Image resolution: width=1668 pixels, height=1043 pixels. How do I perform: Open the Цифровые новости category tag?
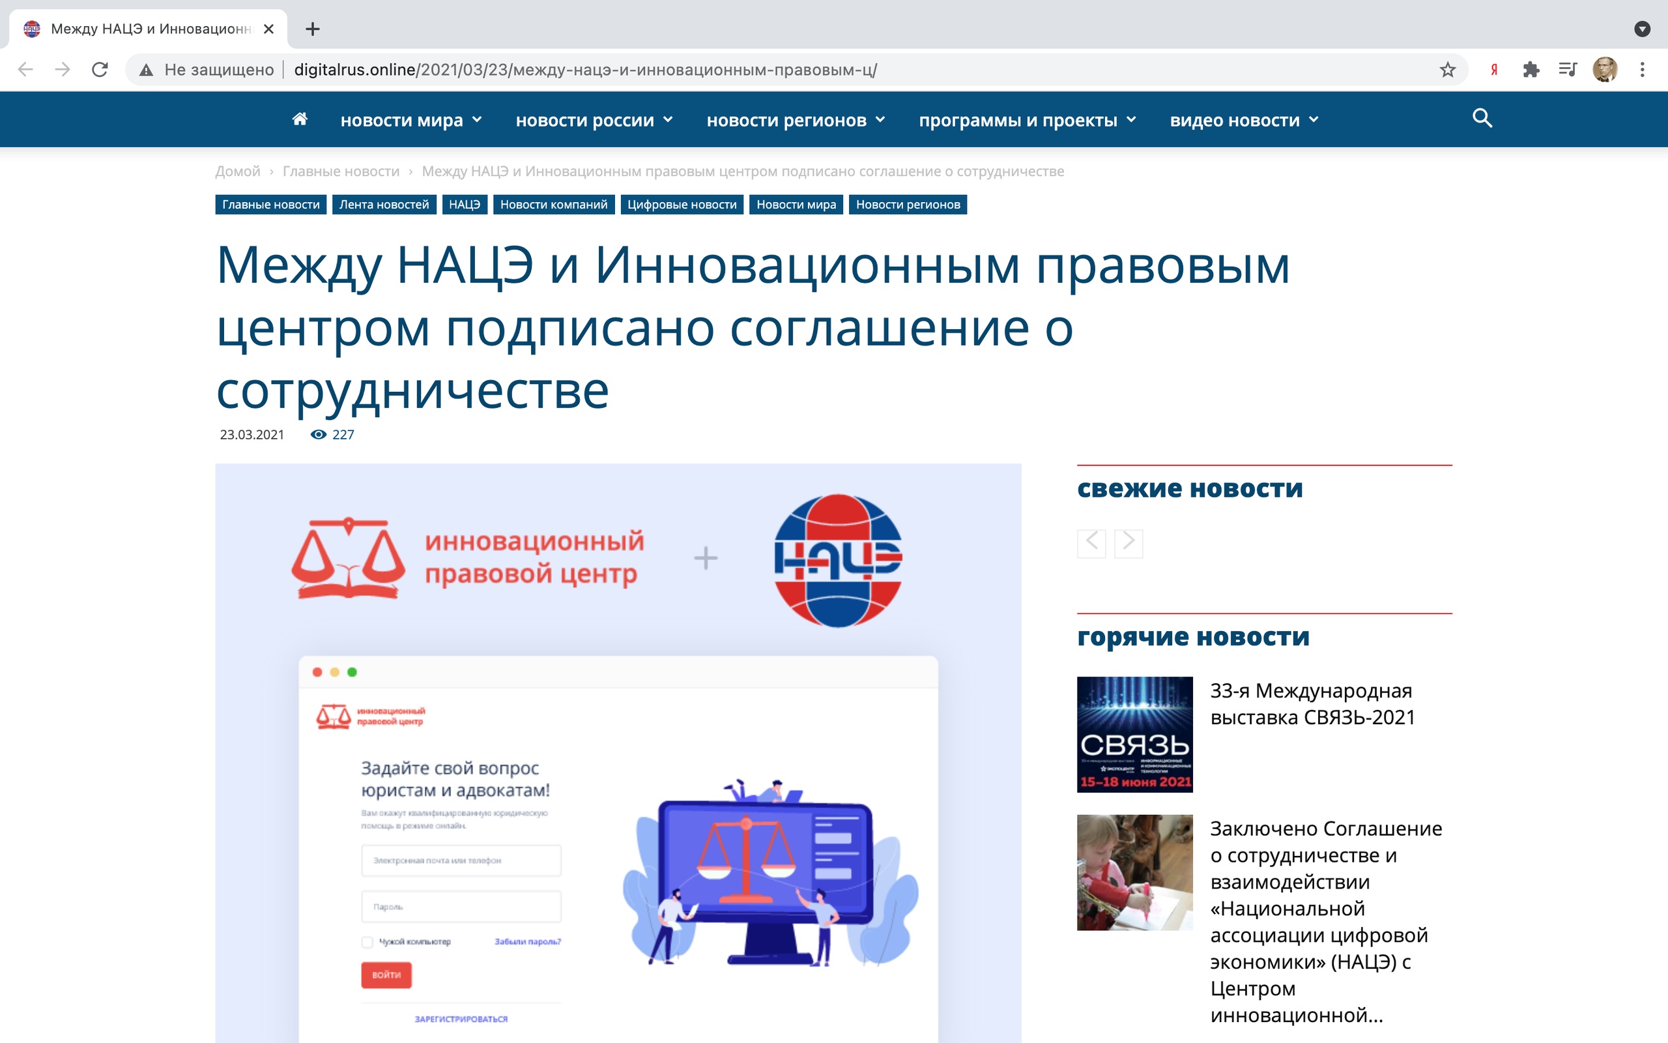click(x=681, y=205)
